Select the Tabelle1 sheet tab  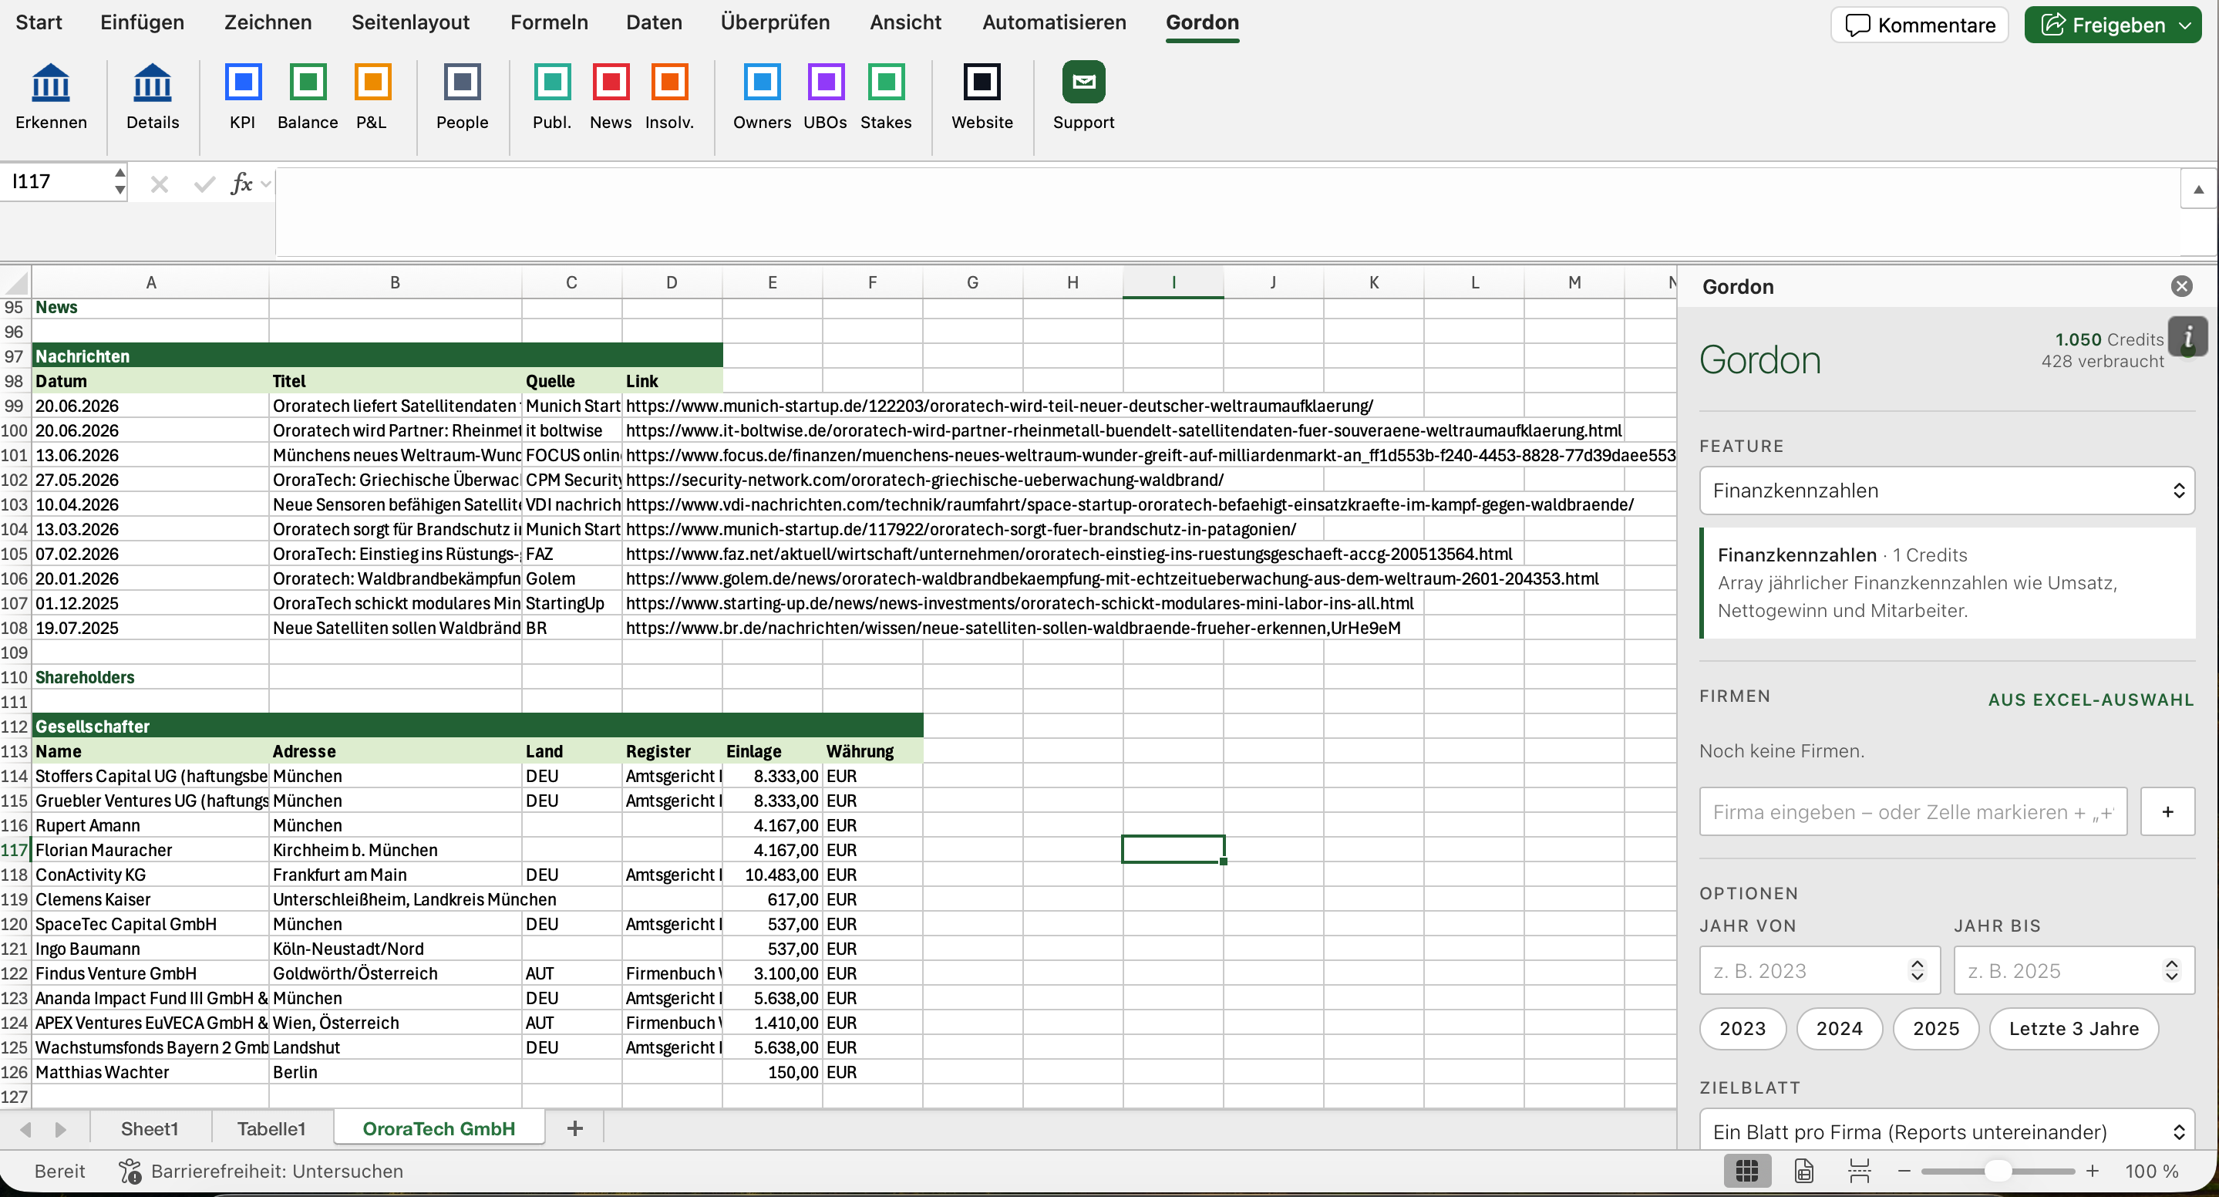click(271, 1128)
